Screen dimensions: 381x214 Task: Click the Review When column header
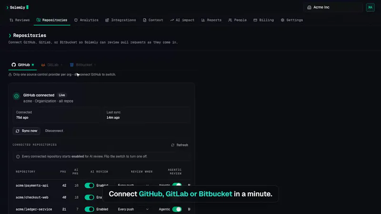(141, 172)
